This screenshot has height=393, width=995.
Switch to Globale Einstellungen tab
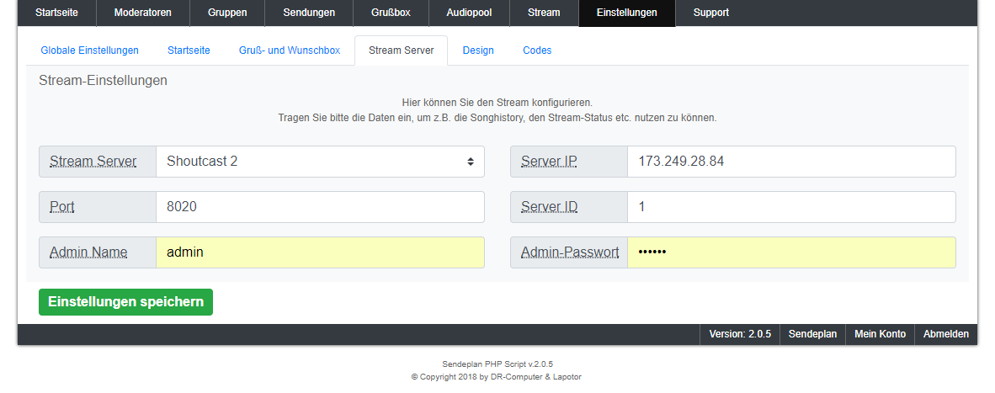pyautogui.click(x=89, y=50)
